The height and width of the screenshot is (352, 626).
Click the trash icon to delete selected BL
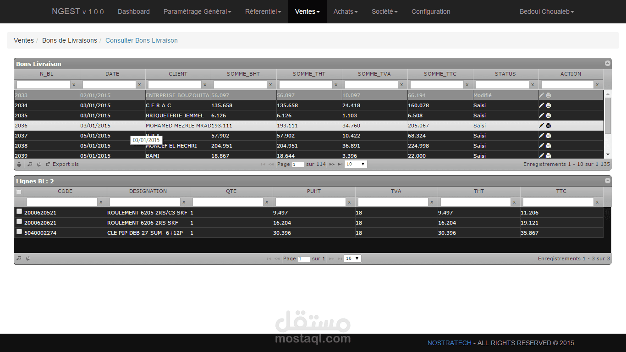[19, 164]
